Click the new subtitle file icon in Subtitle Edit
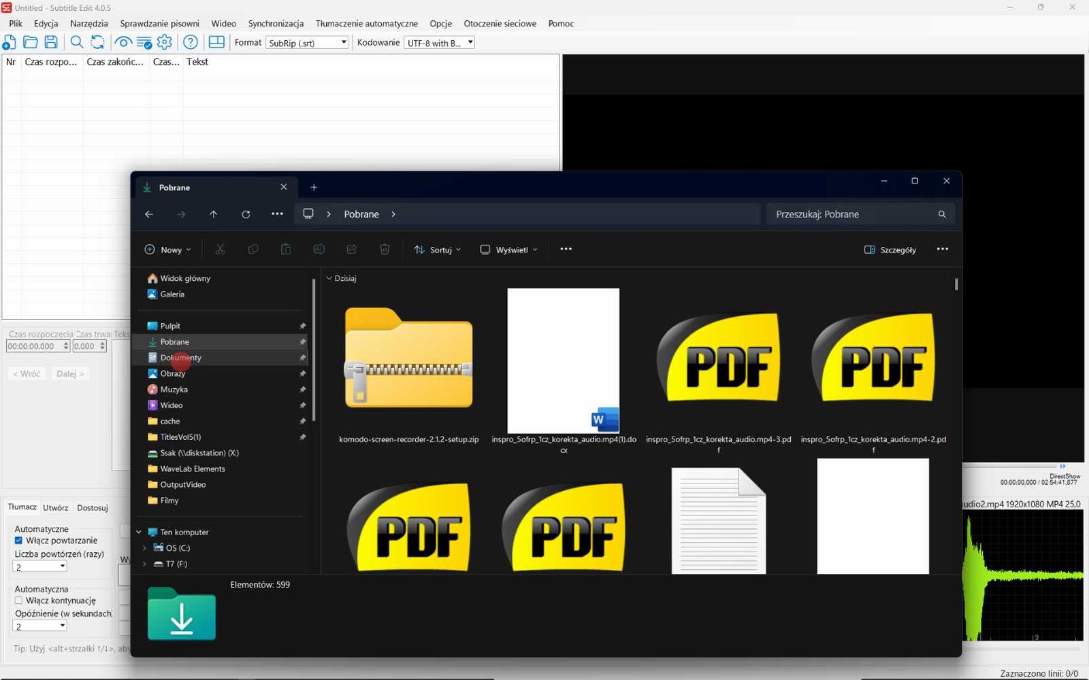Image resolution: width=1089 pixels, height=680 pixels. point(9,42)
